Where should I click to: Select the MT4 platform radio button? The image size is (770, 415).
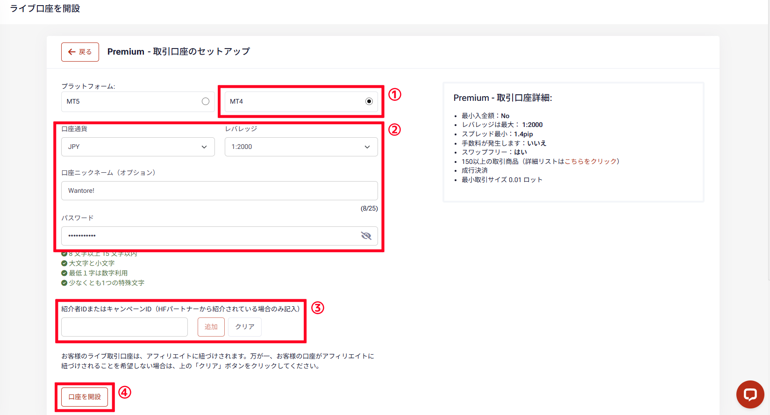click(369, 101)
